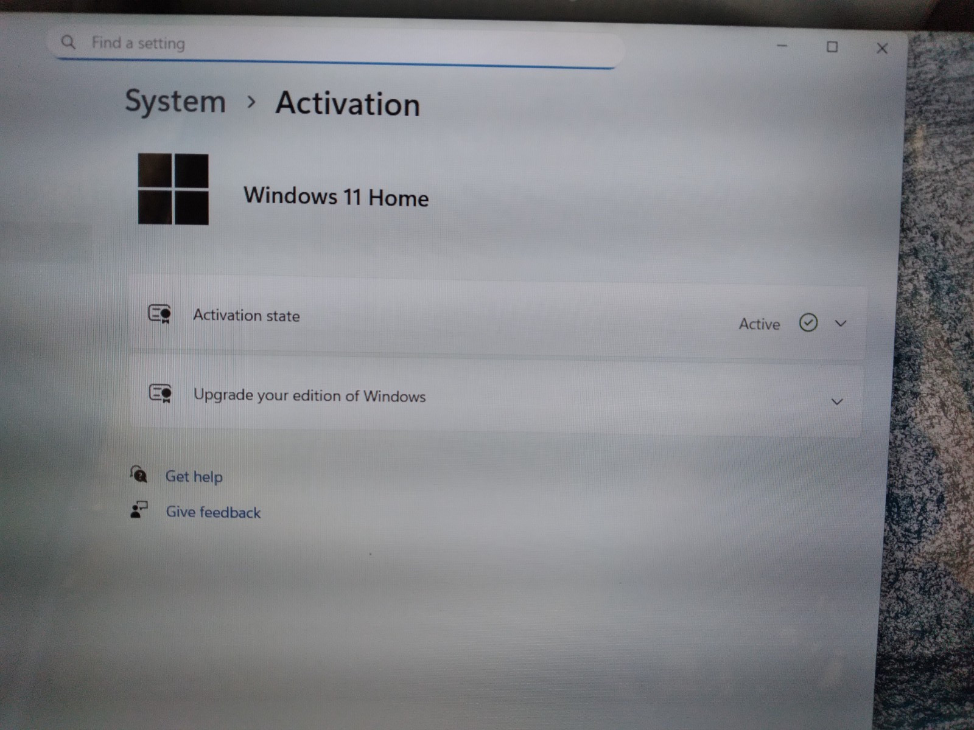Click the Active checkmark circle icon
Screen dimensions: 974x730
[808, 322]
